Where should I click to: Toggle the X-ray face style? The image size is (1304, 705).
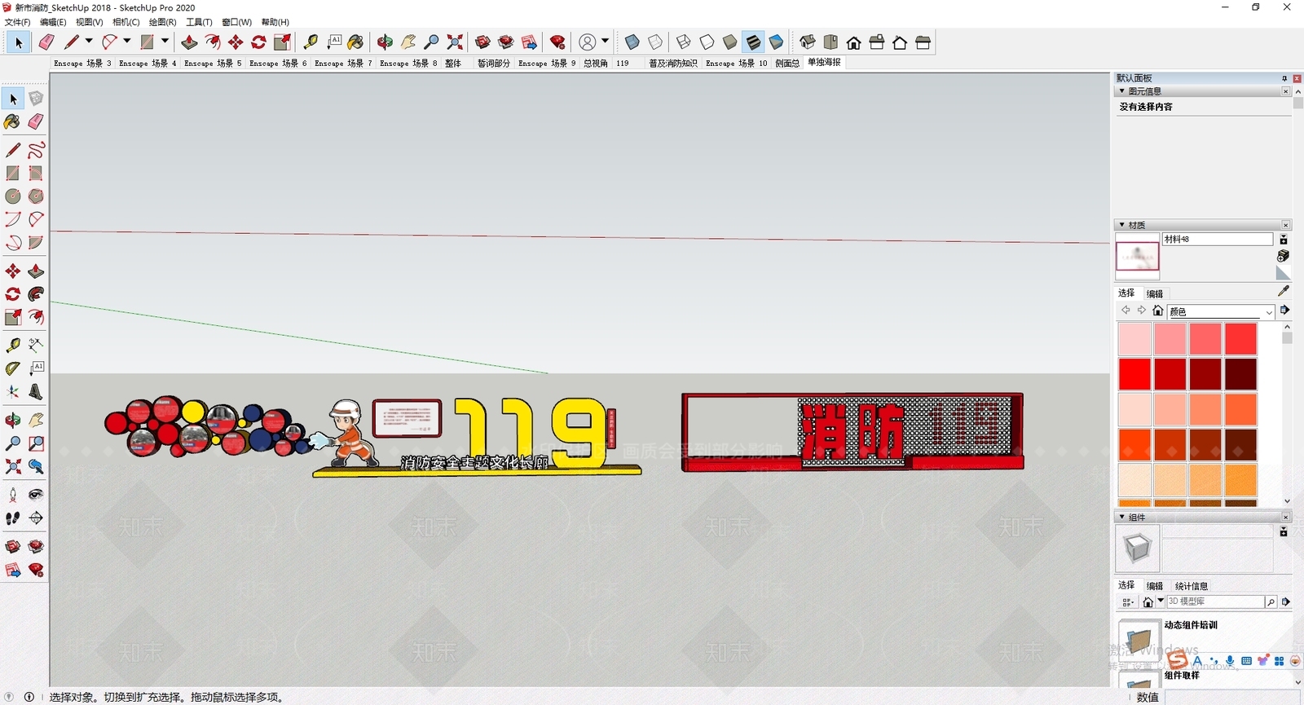point(632,42)
